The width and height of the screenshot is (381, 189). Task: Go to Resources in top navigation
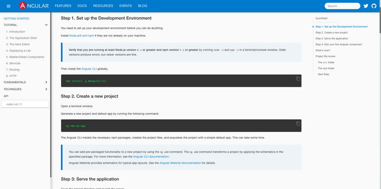103,6
